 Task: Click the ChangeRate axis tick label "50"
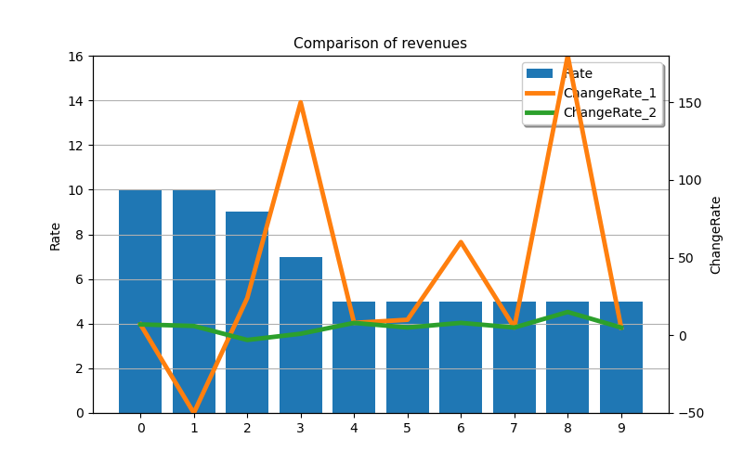tap(685, 259)
